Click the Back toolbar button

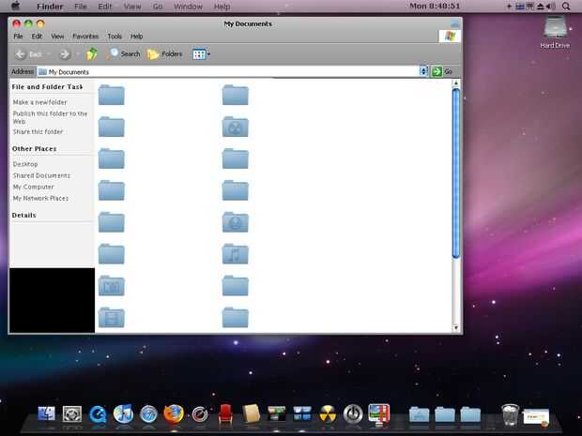(28, 54)
